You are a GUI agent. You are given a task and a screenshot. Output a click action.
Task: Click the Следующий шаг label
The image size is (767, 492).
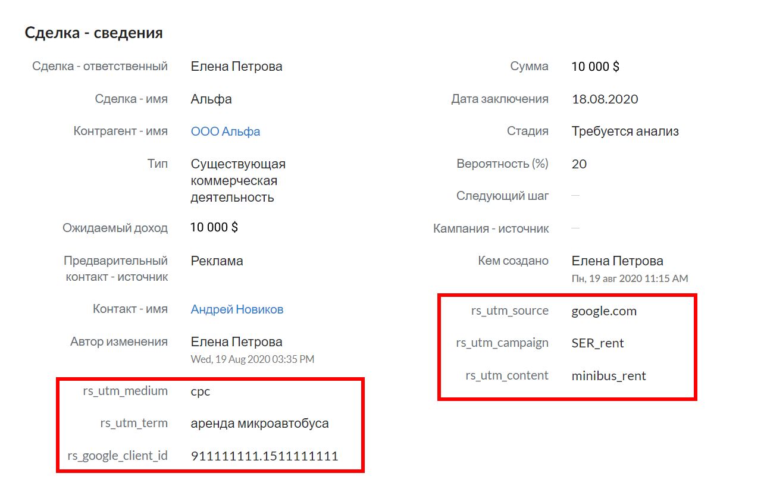[503, 196]
